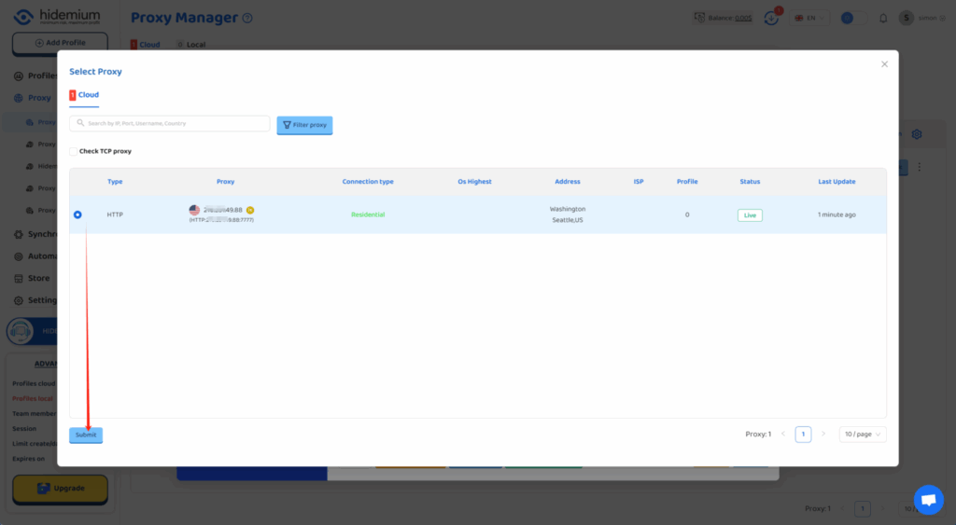Image resolution: width=956 pixels, height=525 pixels.
Task: Click the 1 minute ago cell
Action: (x=836, y=214)
